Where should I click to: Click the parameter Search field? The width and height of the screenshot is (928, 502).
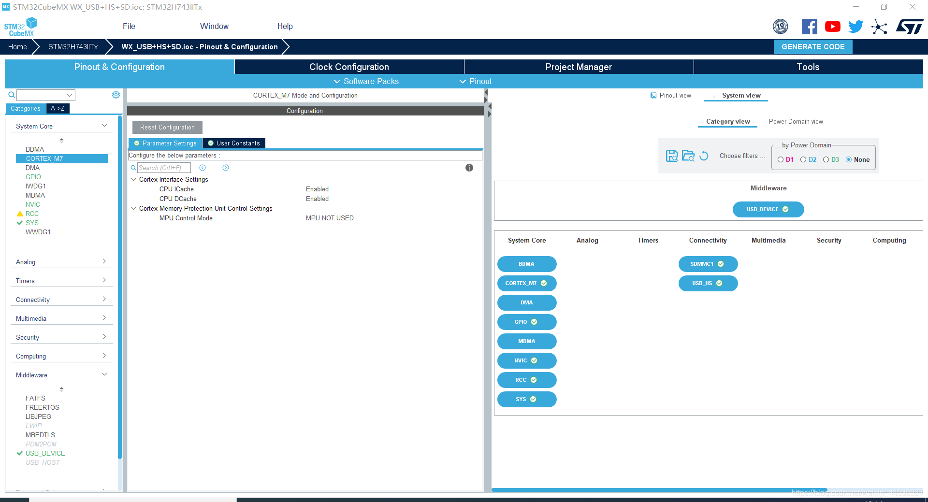(164, 168)
